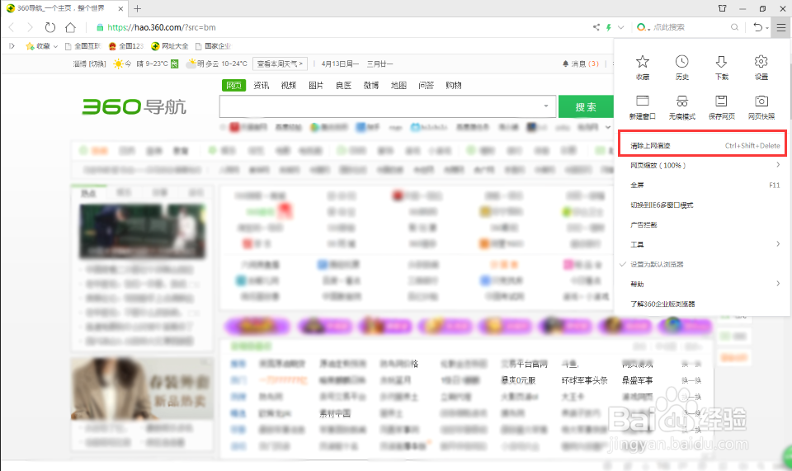Click the sidebar toggle icon on bookmarks bar
The height and width of the screenshot is (471, 792).
(12, 46)
